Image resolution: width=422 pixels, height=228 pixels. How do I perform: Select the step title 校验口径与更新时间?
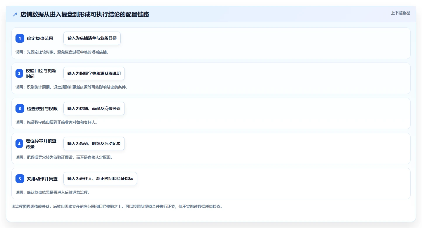coord(41,73)
